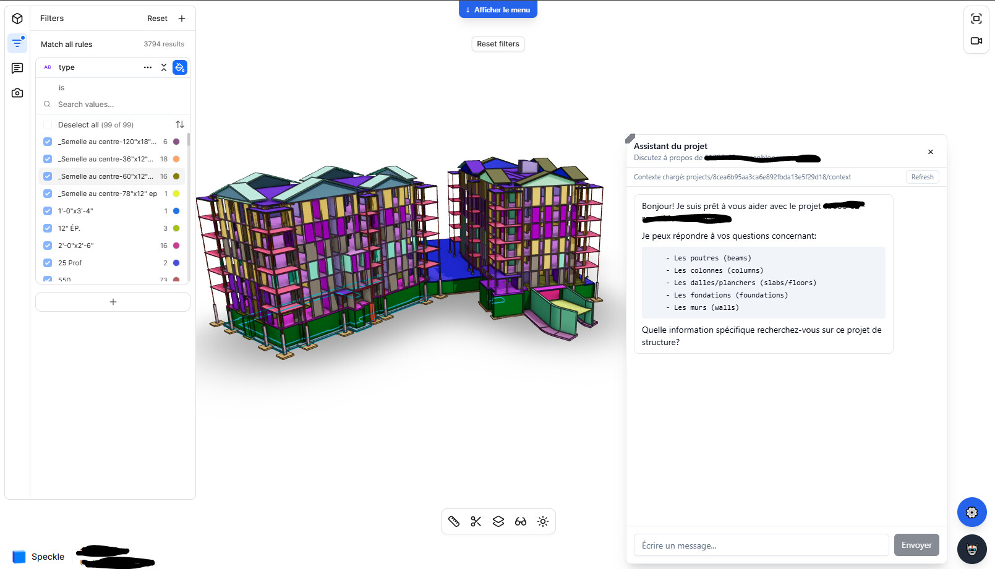Open the type filter three-dots menu
The image size is (995, 569).
coord(148,67)
